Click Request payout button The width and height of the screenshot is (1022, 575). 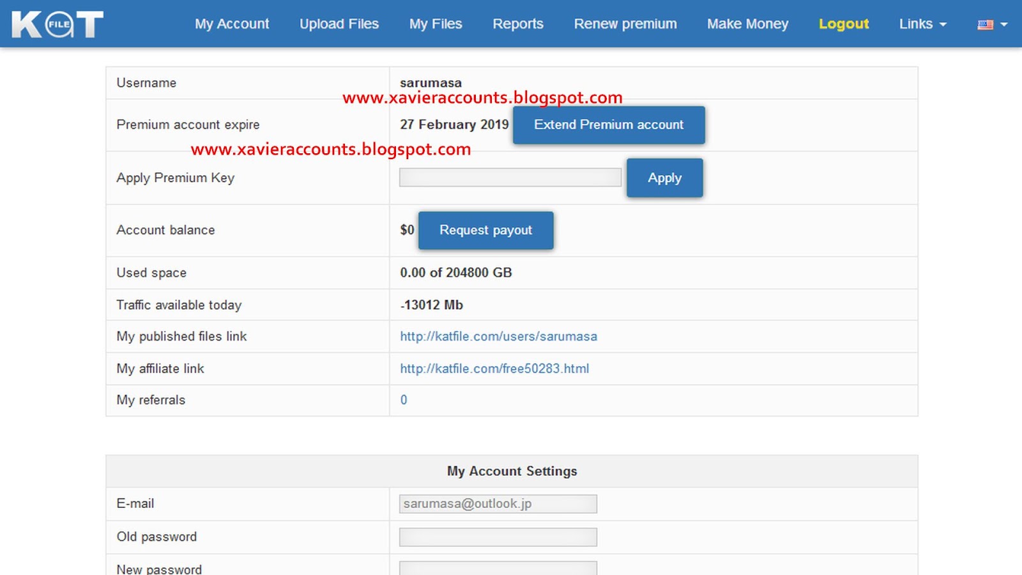[x=485, y=230]
